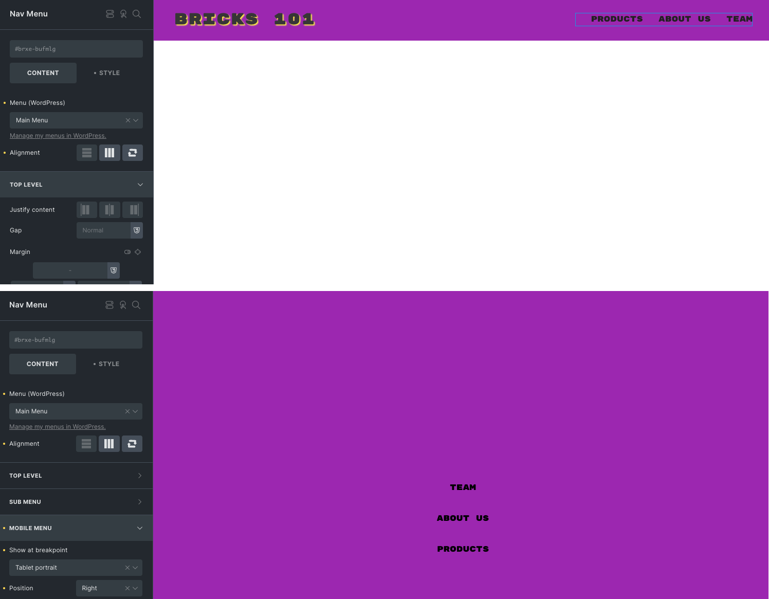
Task: Click Team in the centered mobile menu
Action: [x=463, y=487]
